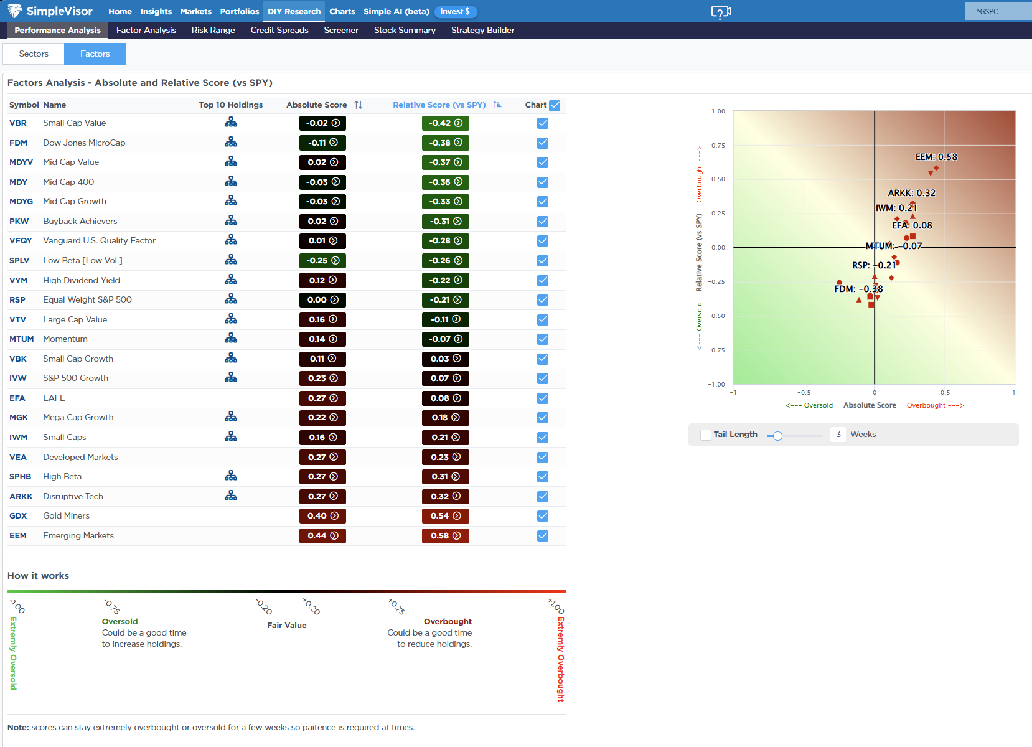Enable the Tail Length checkbox
Image resolution: width=1032 pixels, height=747 pixels.
coord(706,435)
